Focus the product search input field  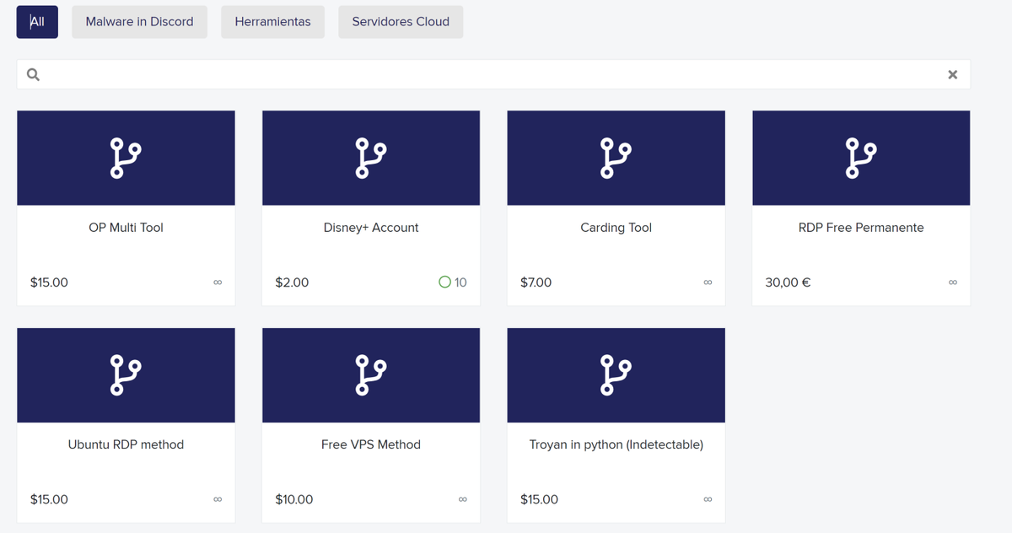[489, 74]
